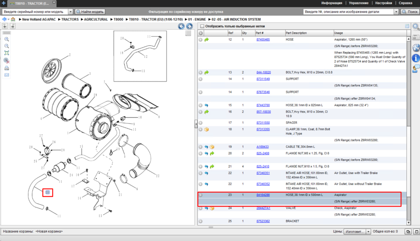Open a new tab with the plus icon

click(3, 3)
